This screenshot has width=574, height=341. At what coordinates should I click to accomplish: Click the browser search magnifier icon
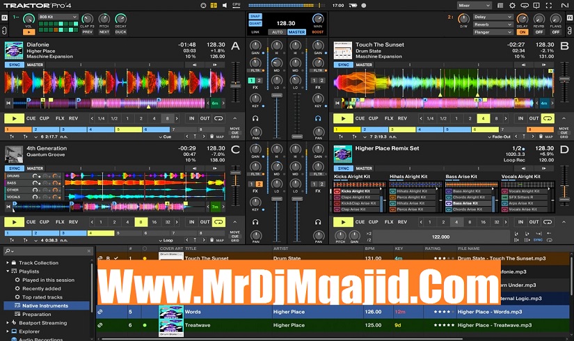click(8, 251)
